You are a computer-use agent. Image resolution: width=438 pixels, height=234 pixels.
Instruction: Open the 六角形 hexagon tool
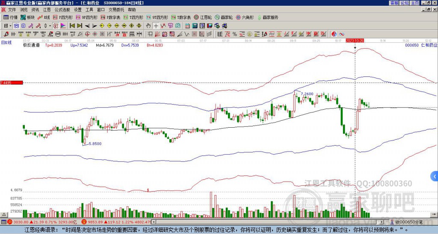pos(245,17)
